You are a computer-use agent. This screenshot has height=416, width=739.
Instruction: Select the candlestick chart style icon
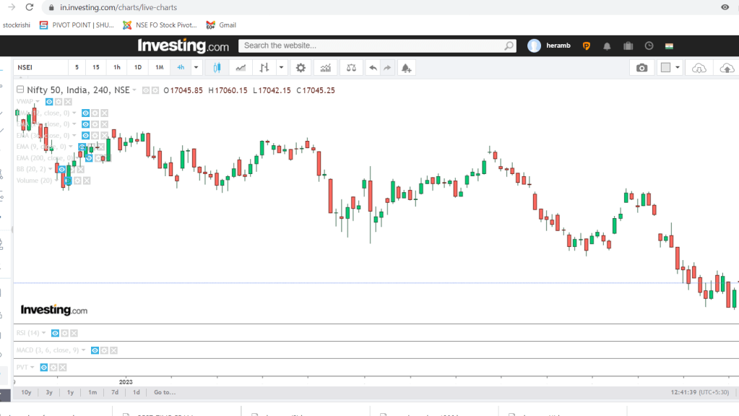click(217, 68)
